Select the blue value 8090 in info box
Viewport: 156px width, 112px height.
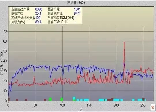[39, 9]
